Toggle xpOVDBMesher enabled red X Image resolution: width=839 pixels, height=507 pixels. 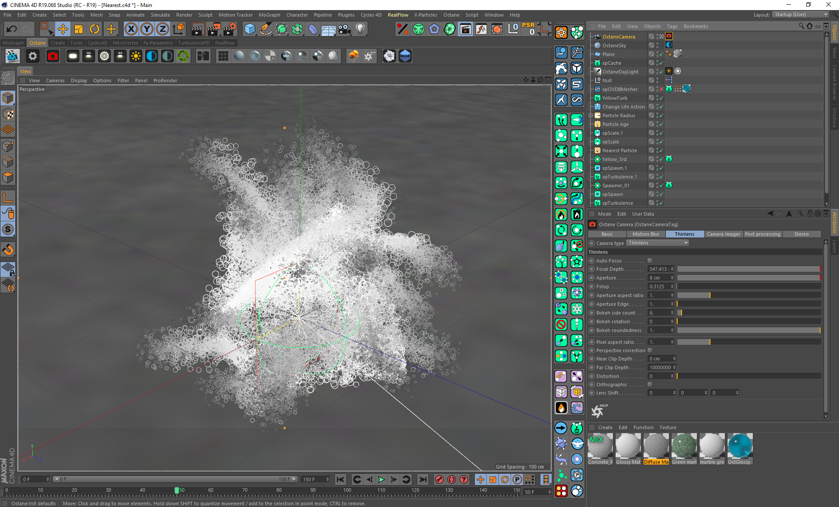point(661,89)
